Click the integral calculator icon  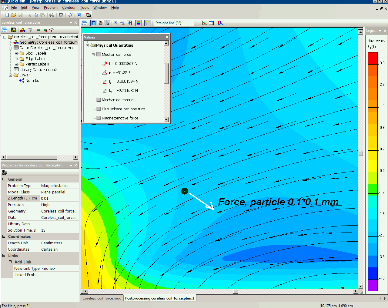coord(107,23)
